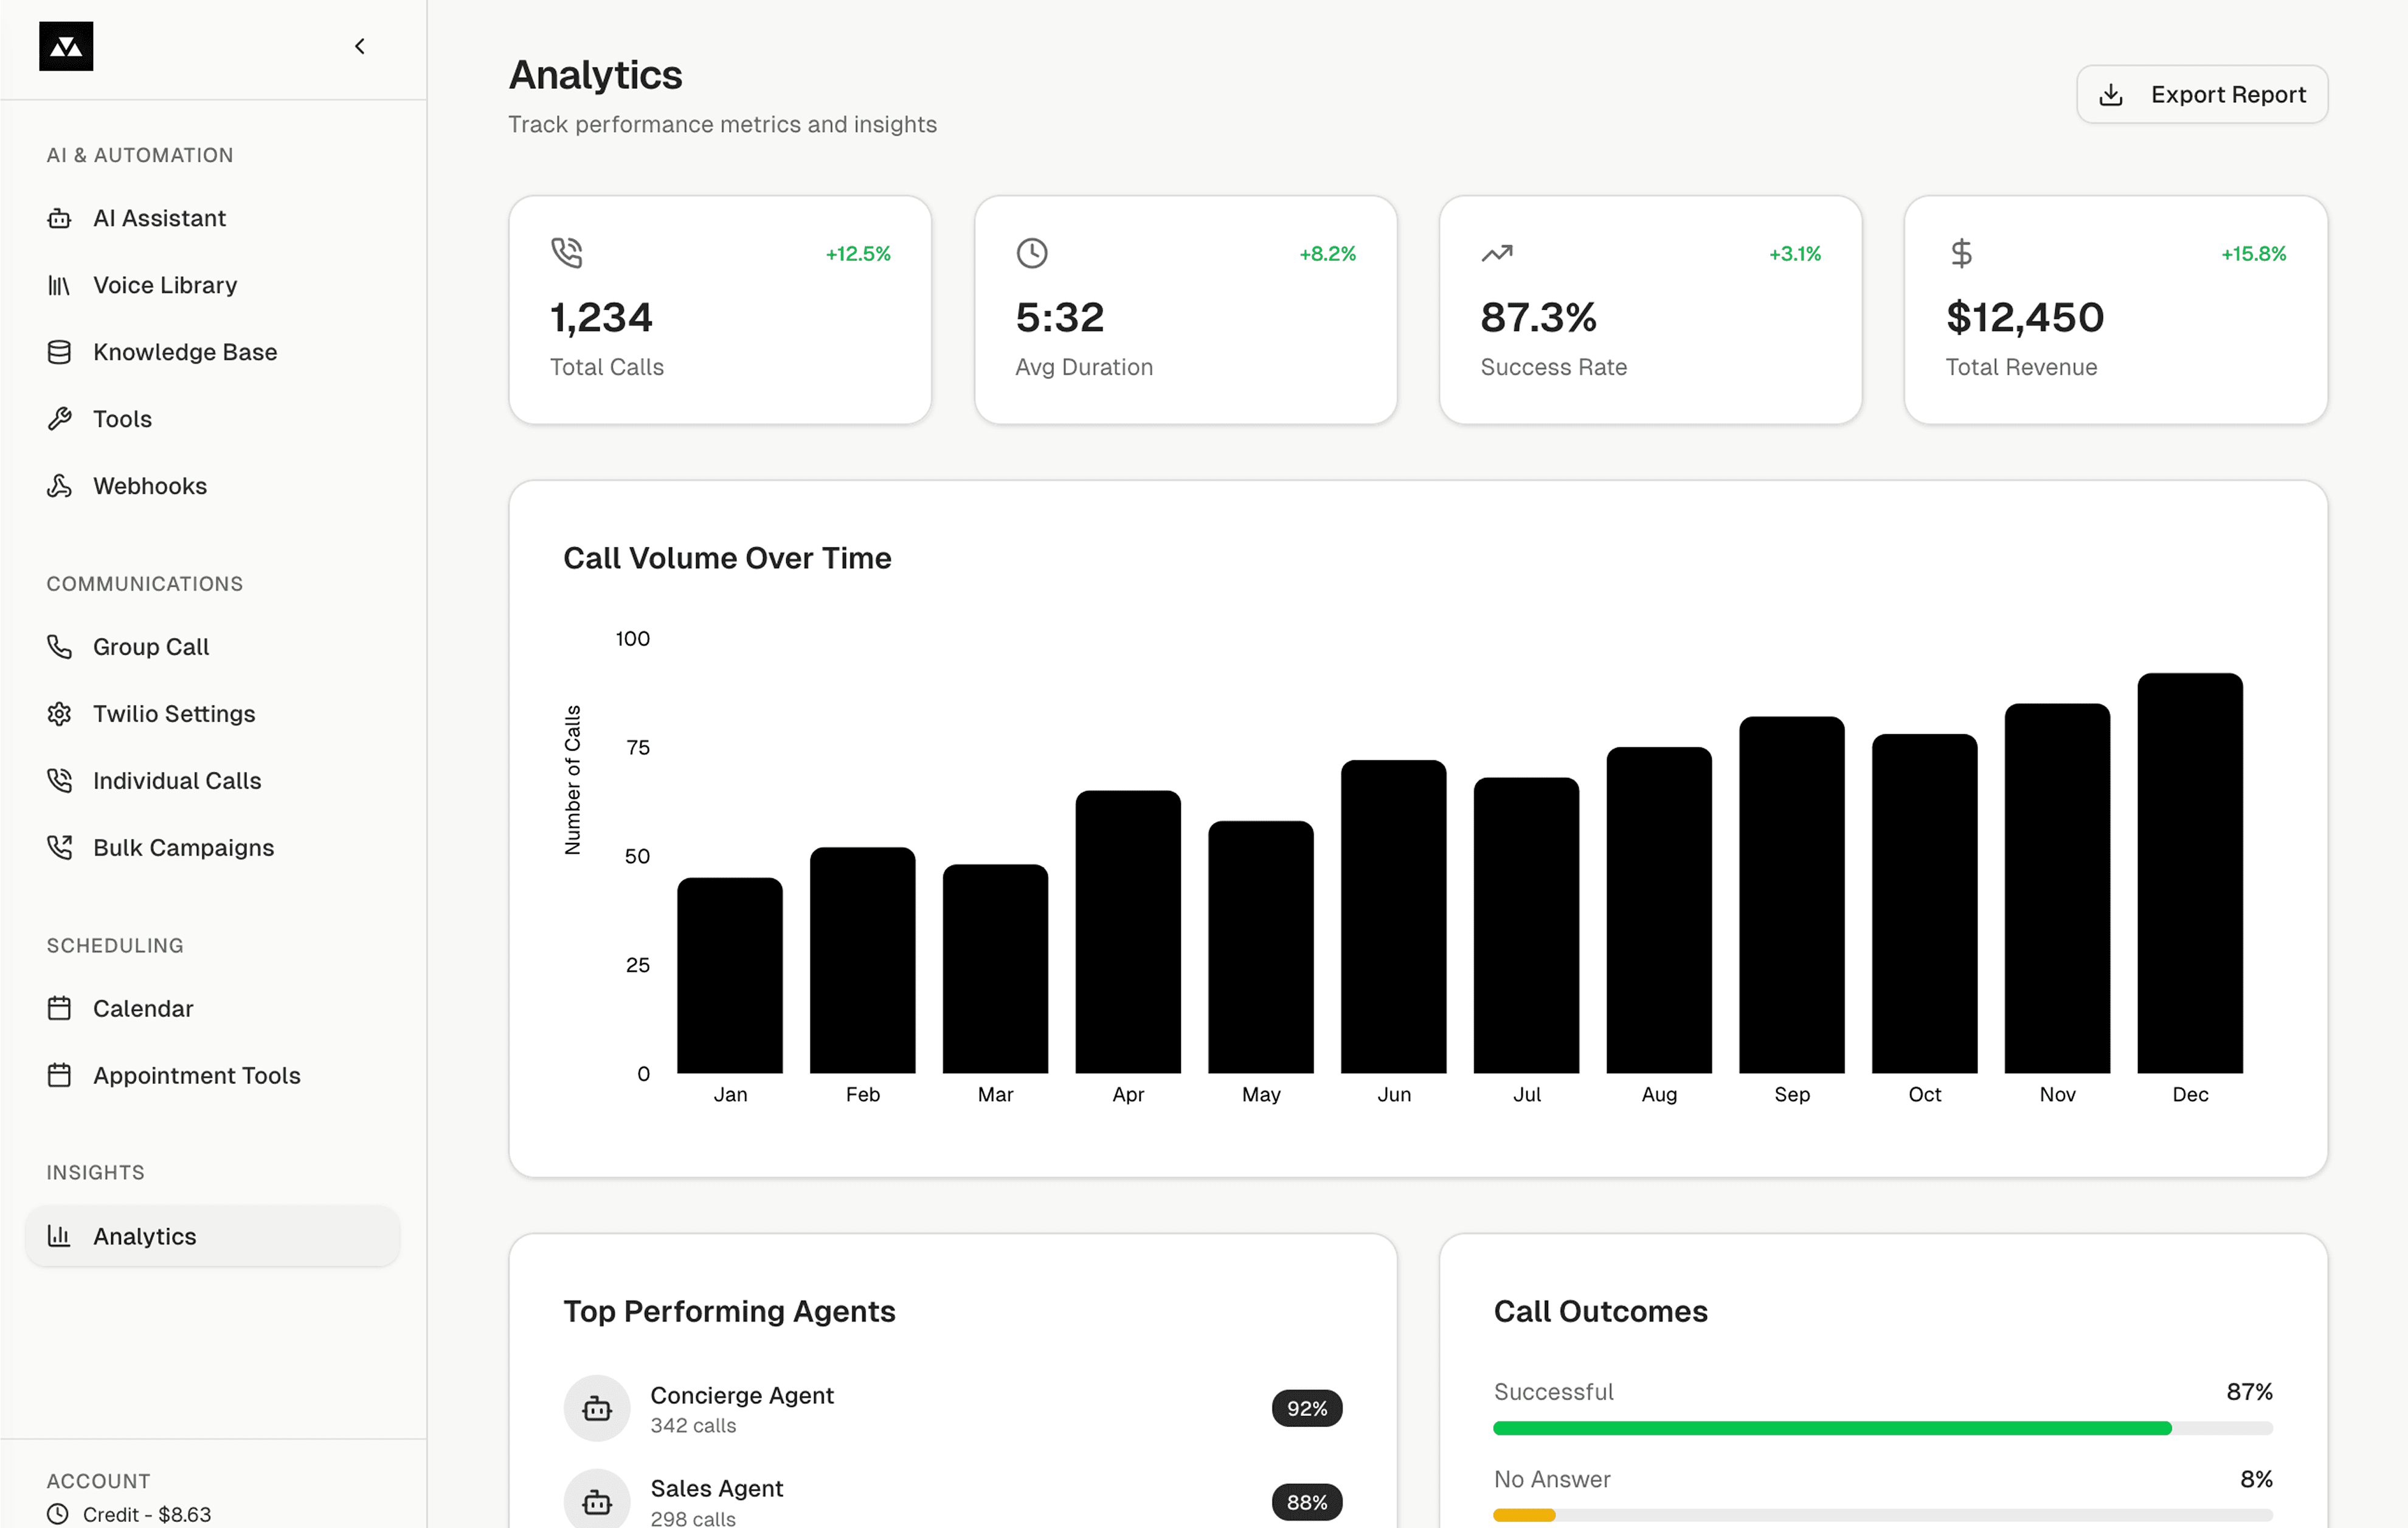This screenshot has width=2408, height=1528.
Task: Go to Individual Calls section
Action: point(176,780)
